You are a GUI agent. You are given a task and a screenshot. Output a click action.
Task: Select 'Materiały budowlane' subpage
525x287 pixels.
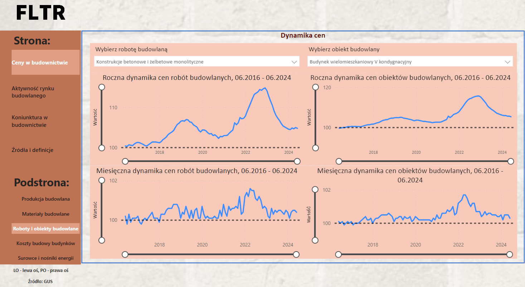click(45, 214)
